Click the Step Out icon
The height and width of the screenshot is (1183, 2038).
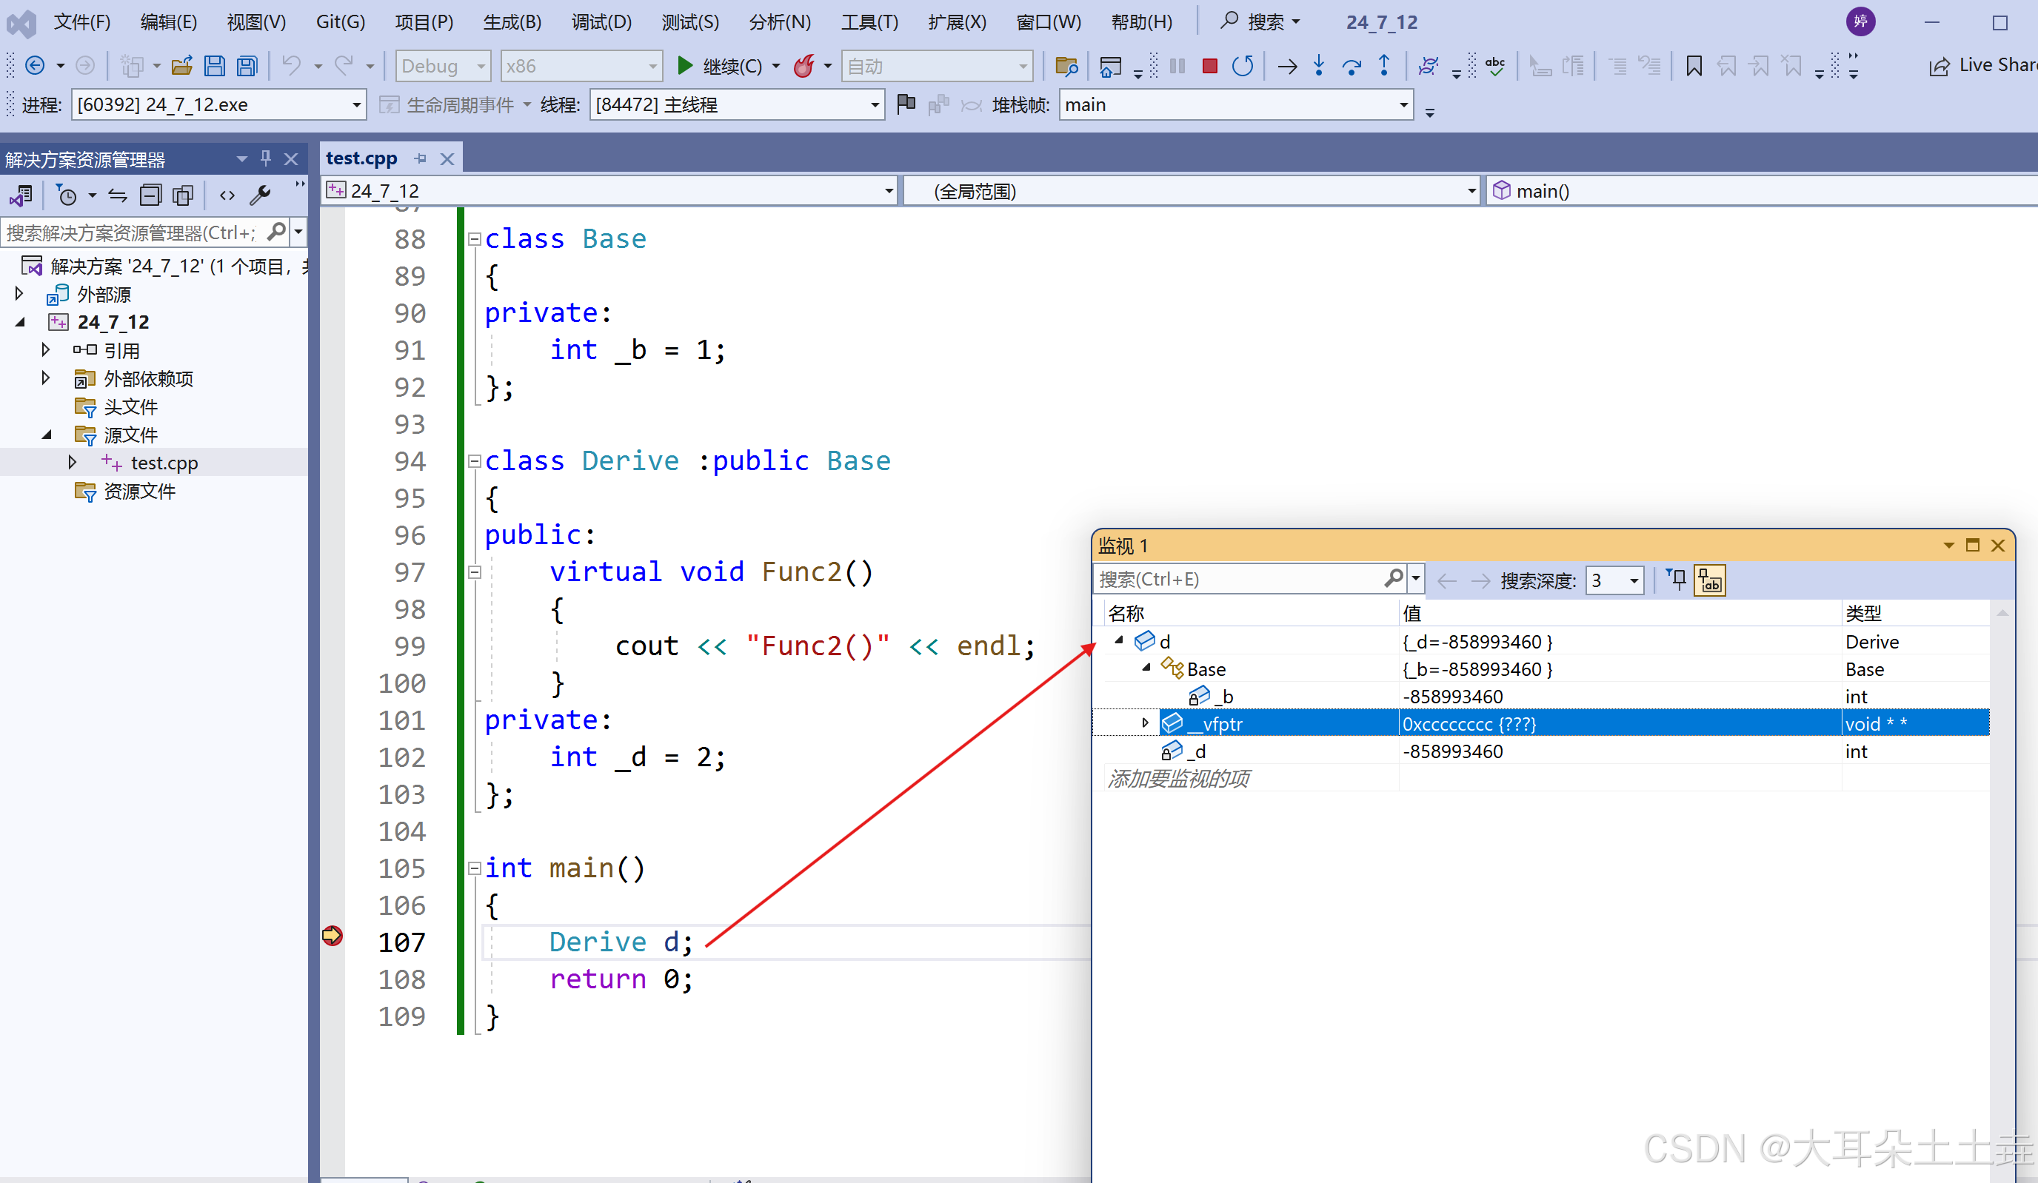pos(1384,67)
